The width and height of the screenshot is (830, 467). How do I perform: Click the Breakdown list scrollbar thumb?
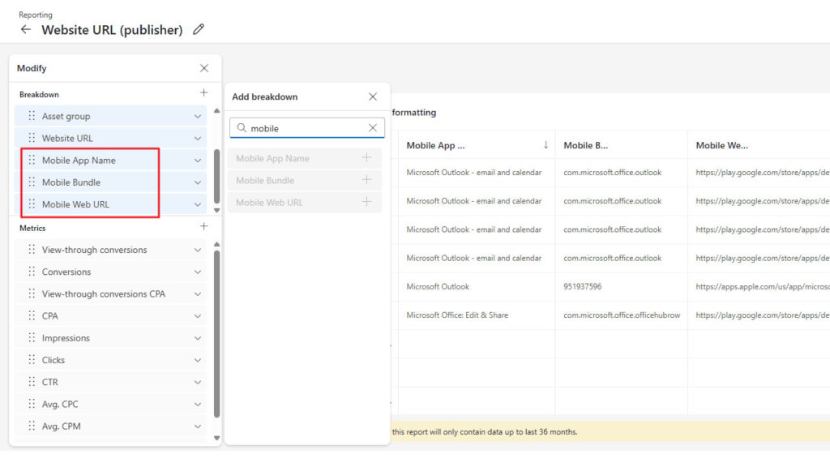click(216, 176)
